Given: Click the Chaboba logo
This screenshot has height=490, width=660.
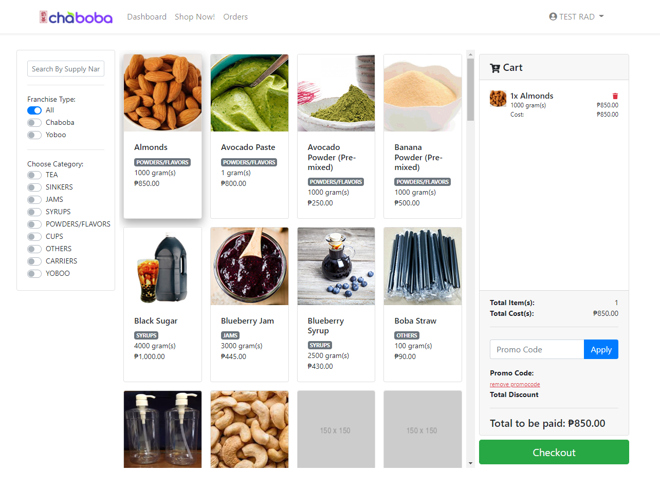Looking at the screenshot, I should (76, 17).
